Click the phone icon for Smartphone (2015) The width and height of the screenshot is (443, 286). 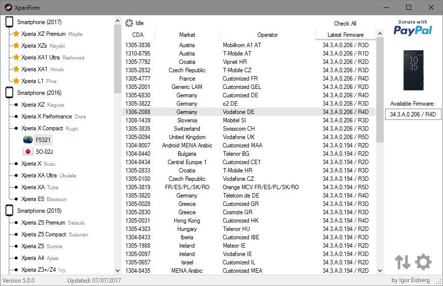(9, 210)
